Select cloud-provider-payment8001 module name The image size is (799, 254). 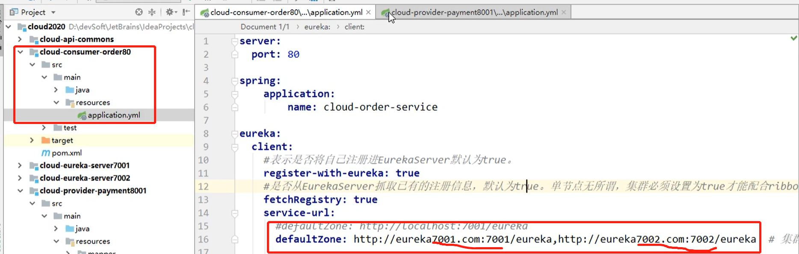pos(93,191)
